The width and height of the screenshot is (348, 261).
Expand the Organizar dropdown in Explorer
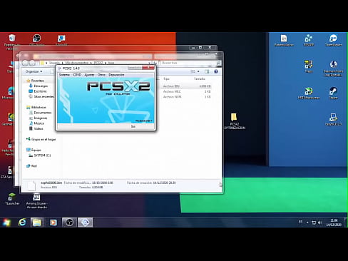click(x=34, y=71)
